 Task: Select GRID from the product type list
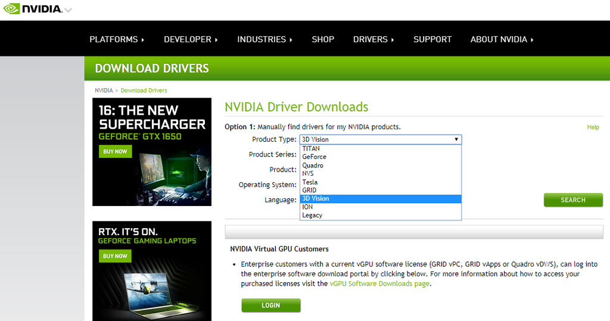(x=381, y=190)
